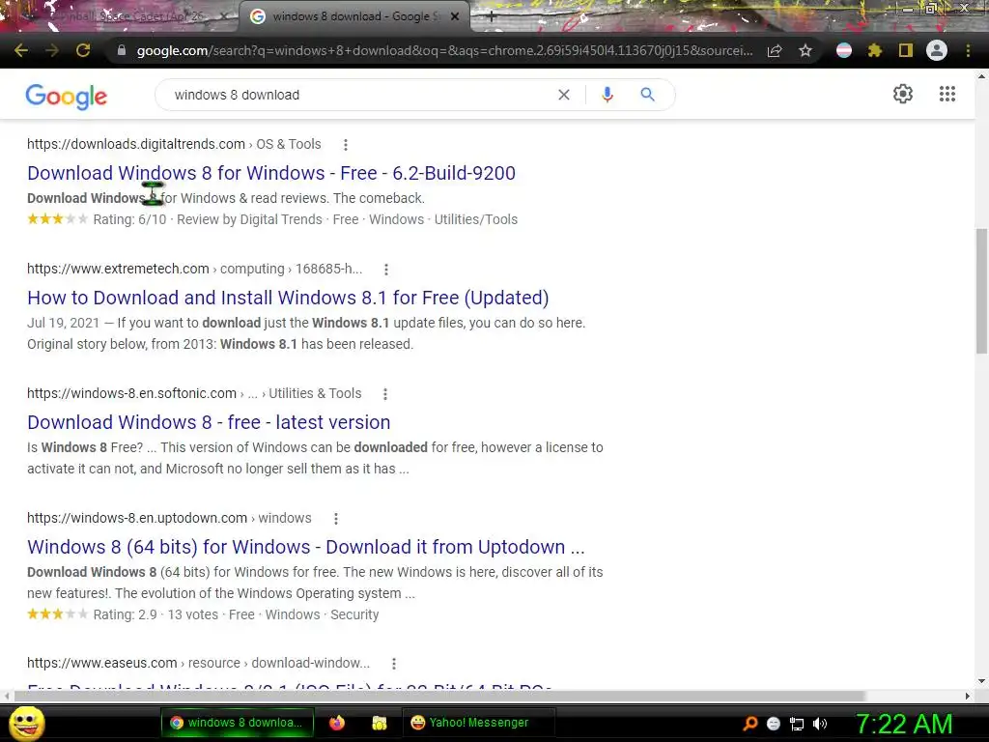Close the windows 8 download tab

pyautogui.click(x=455, y=16)
